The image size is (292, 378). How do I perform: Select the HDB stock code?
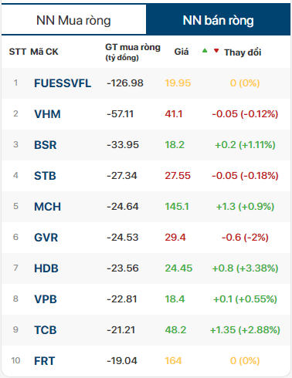(46, 268)
